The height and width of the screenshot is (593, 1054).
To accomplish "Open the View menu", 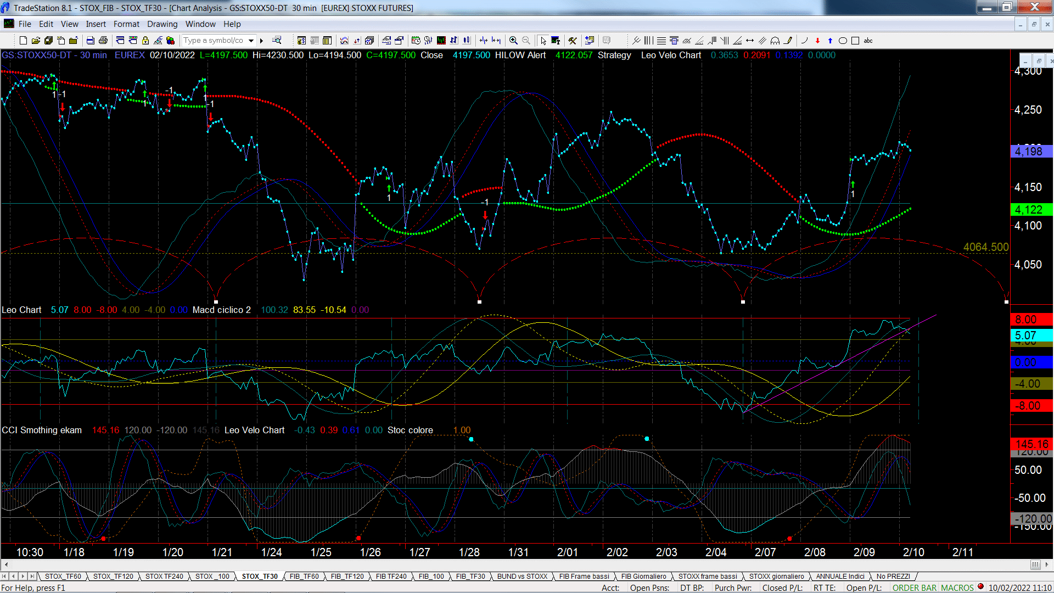I will [70, 24].
